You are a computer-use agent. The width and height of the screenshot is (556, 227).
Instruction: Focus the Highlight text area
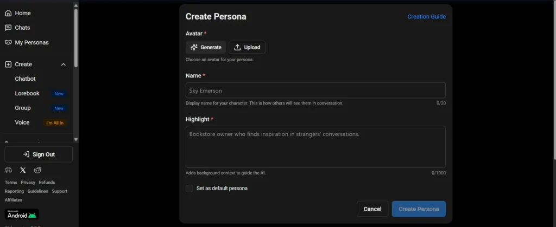315,147
